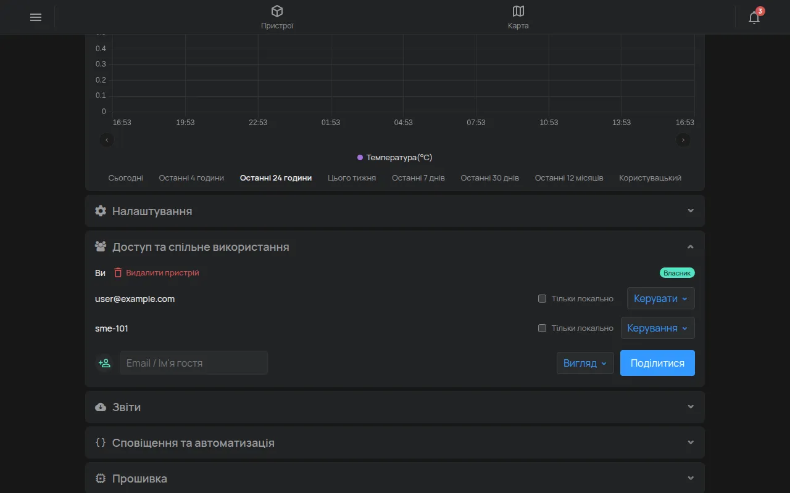Image resolution: width=790 pixels, height=493 pixels.
Task: Enable Тільки локально for user@example.com
Action: point(543,299)
